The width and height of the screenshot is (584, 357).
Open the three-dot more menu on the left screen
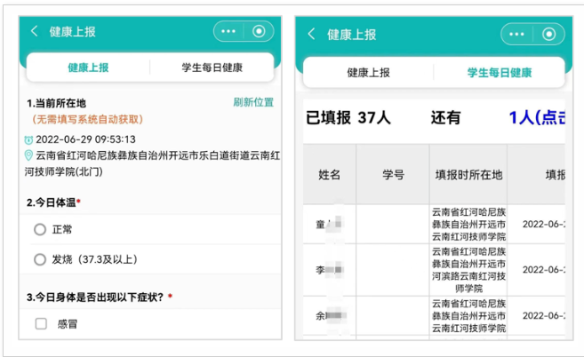point(229,31)
